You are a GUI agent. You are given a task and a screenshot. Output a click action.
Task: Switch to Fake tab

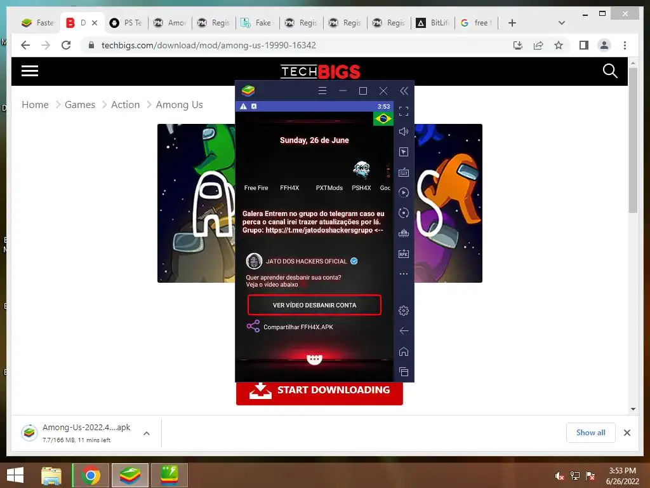tap(258, 23)
